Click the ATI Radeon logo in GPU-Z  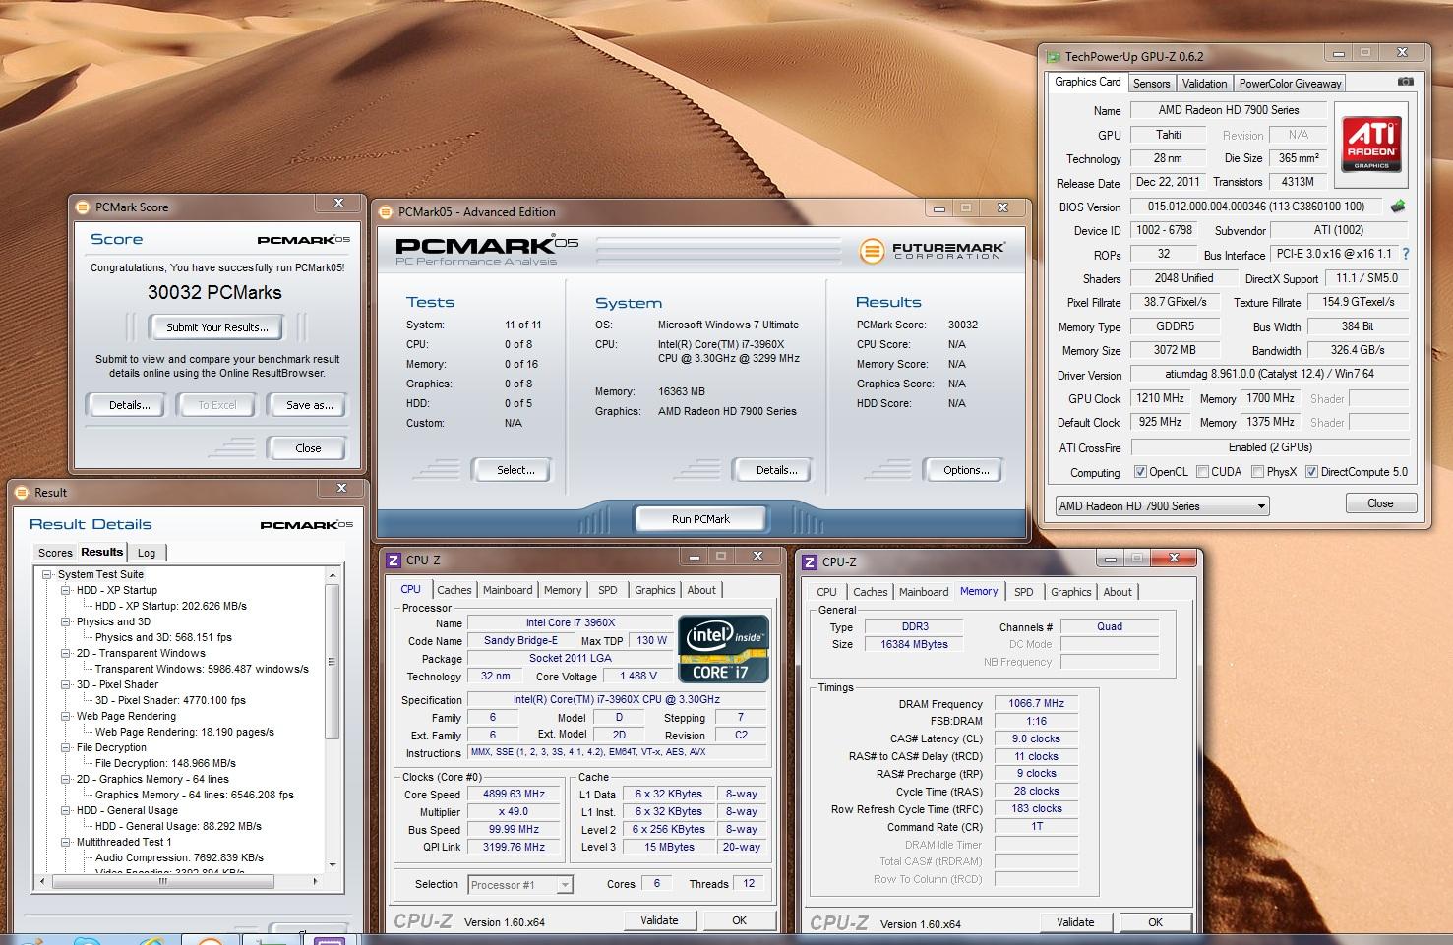[x=1371, y=146]
